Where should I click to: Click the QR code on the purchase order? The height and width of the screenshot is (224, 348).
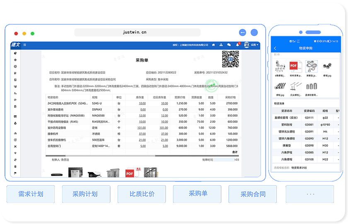tap(231, 59)
